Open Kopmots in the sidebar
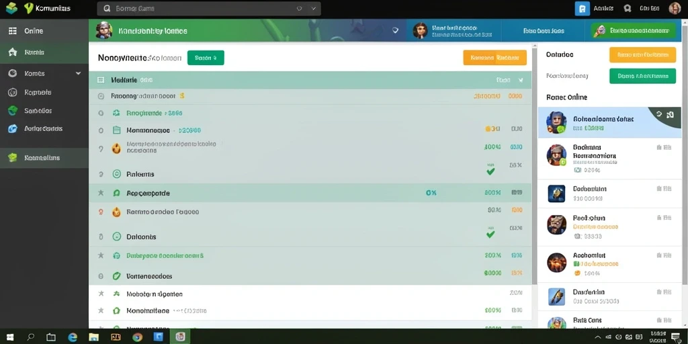 [x=44, y=93]
